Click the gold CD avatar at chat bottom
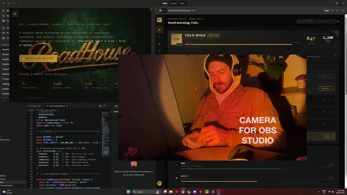The width and height of the screenshot is (347, 195). coord(159,183)
